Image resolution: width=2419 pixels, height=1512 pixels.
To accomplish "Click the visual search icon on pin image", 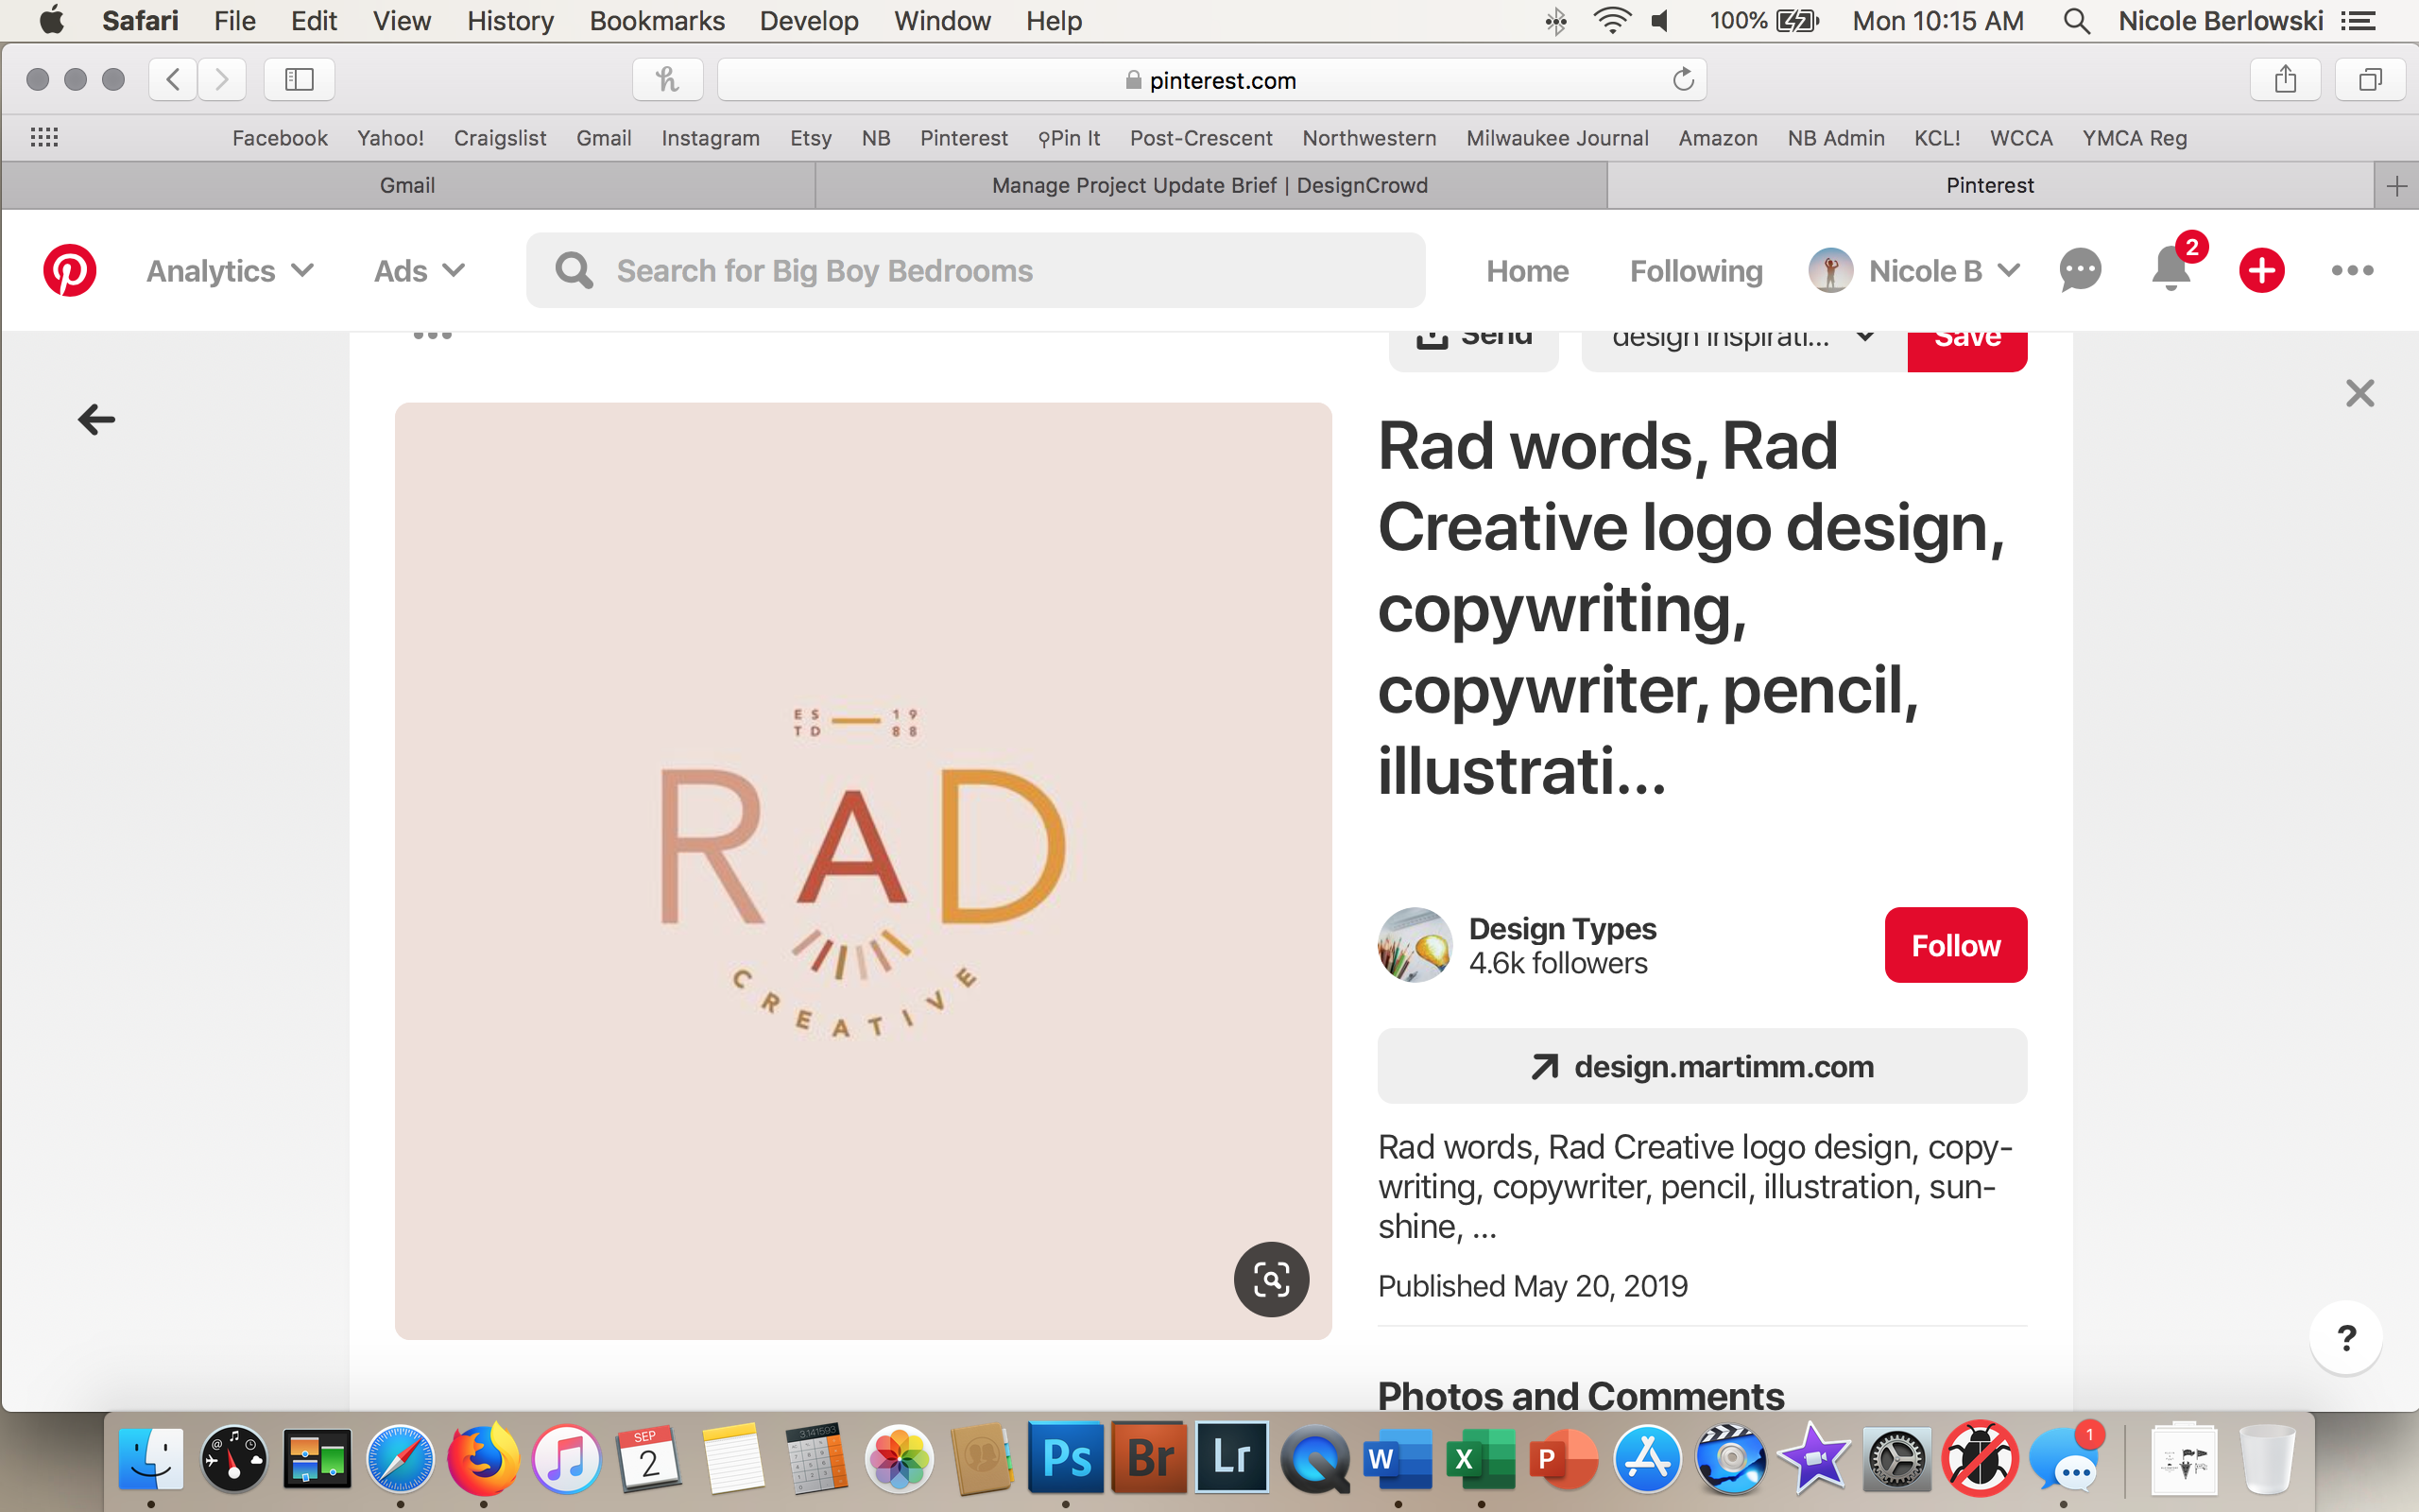I will 1271,1279.
